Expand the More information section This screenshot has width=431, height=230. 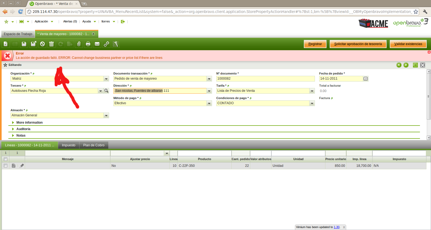[29, 123]
